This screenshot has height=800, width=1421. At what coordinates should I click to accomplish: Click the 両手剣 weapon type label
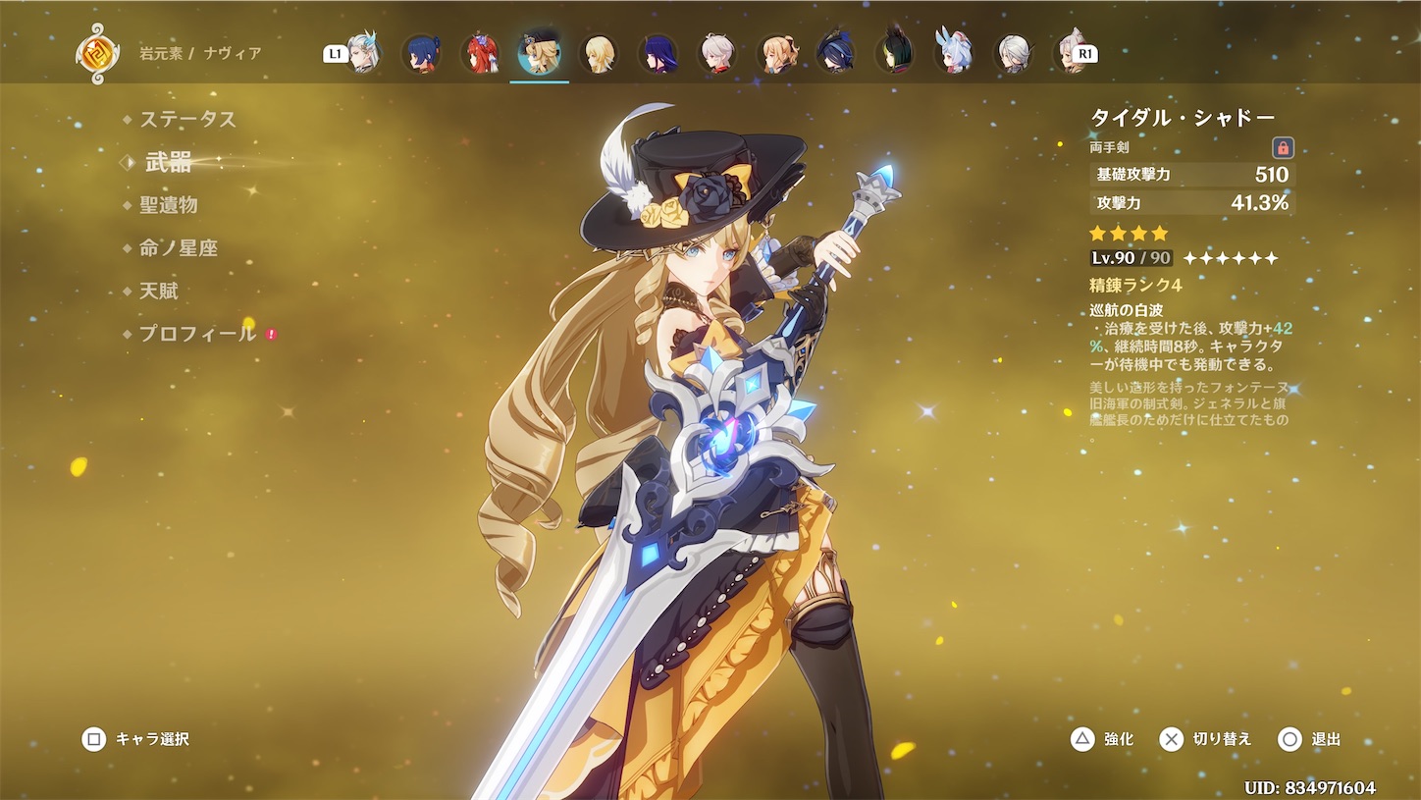(x=1109, y=147)
